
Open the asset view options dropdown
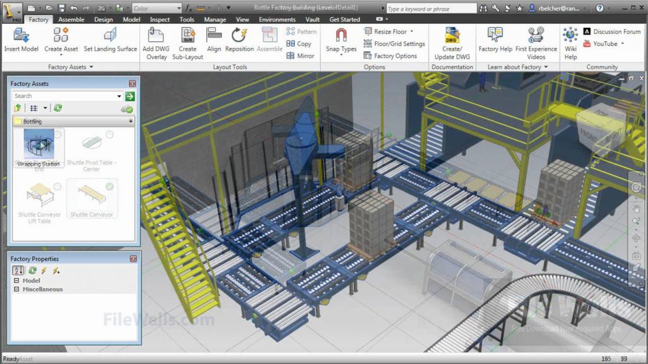click(x=45, y=108)
